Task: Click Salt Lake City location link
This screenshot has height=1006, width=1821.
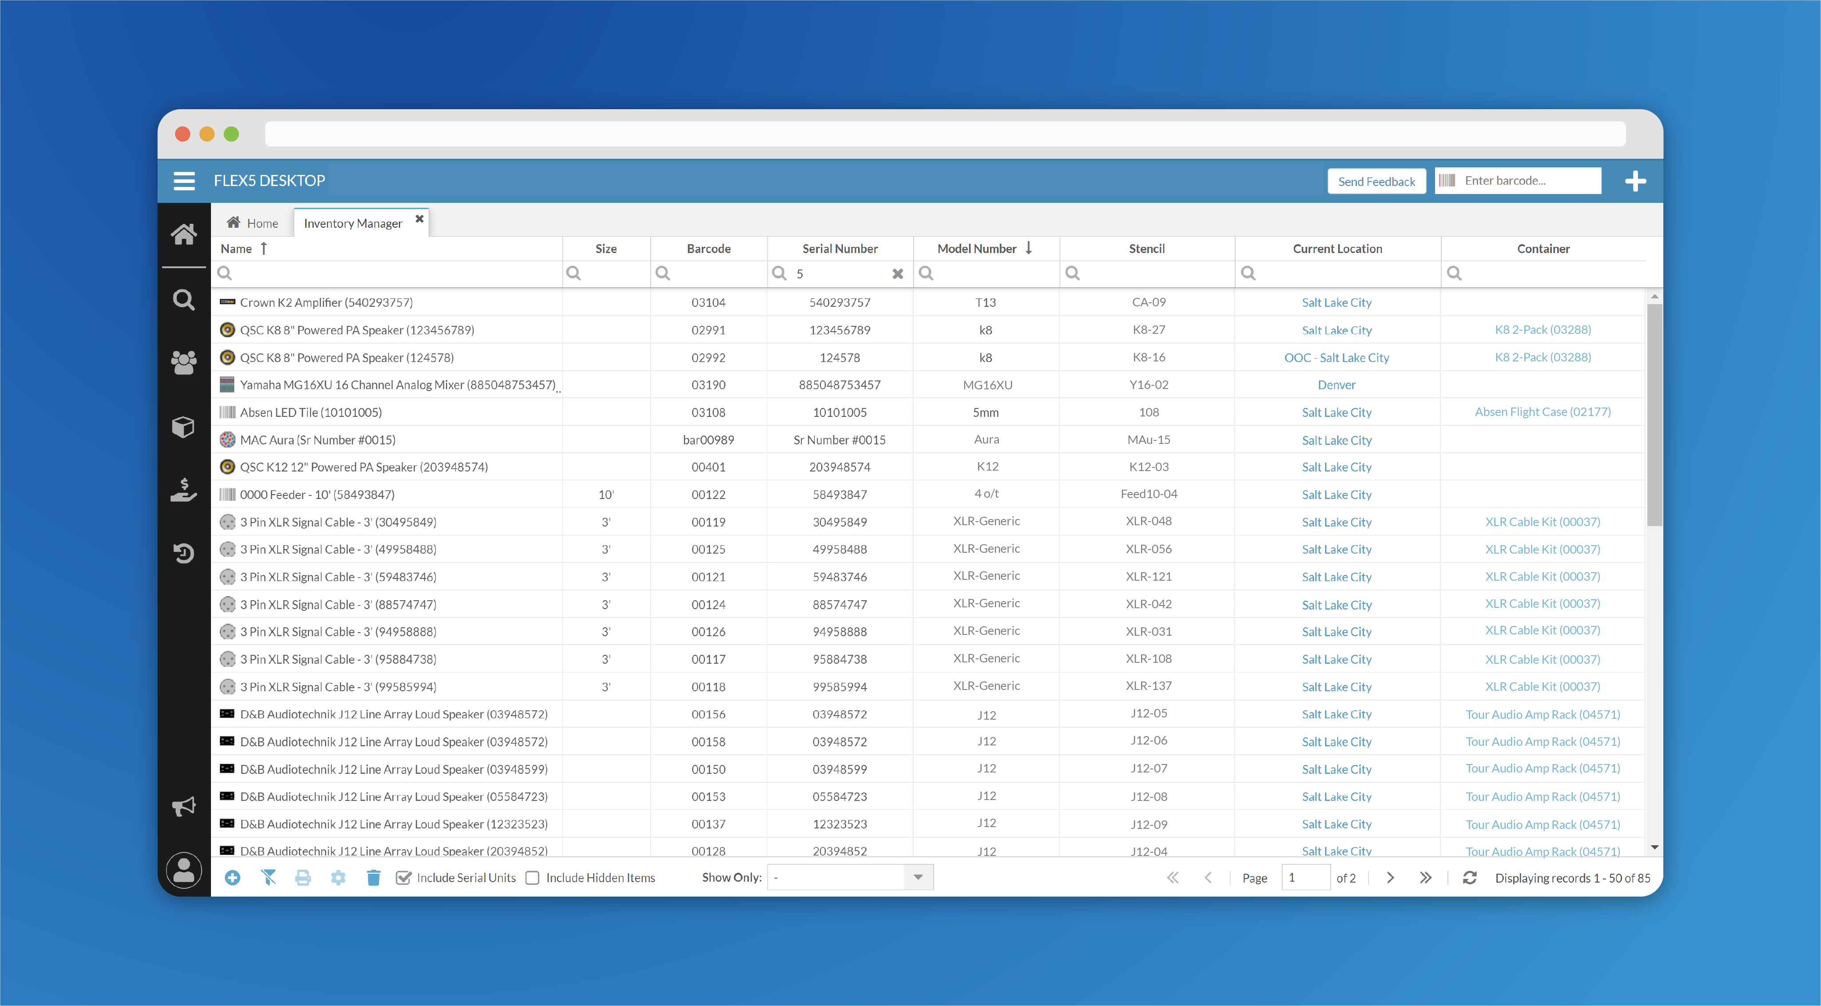Action: [x=1336, y=302]
